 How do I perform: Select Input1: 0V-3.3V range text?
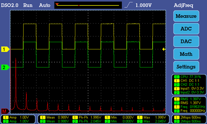click(192, 89)
